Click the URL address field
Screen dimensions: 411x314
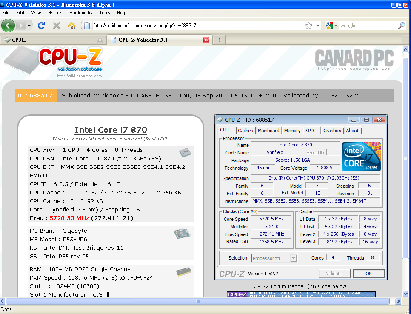[x=198, y=26]
